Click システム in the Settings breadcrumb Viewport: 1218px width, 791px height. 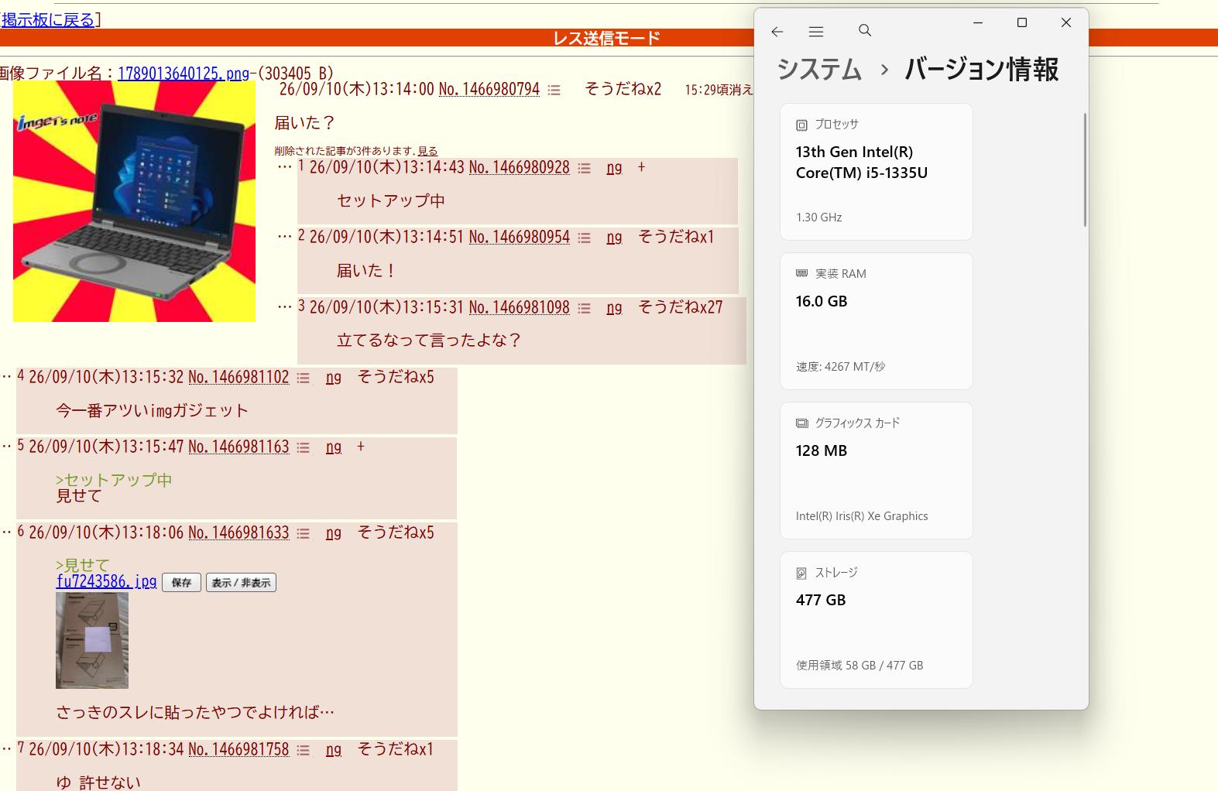coord(819,70)
